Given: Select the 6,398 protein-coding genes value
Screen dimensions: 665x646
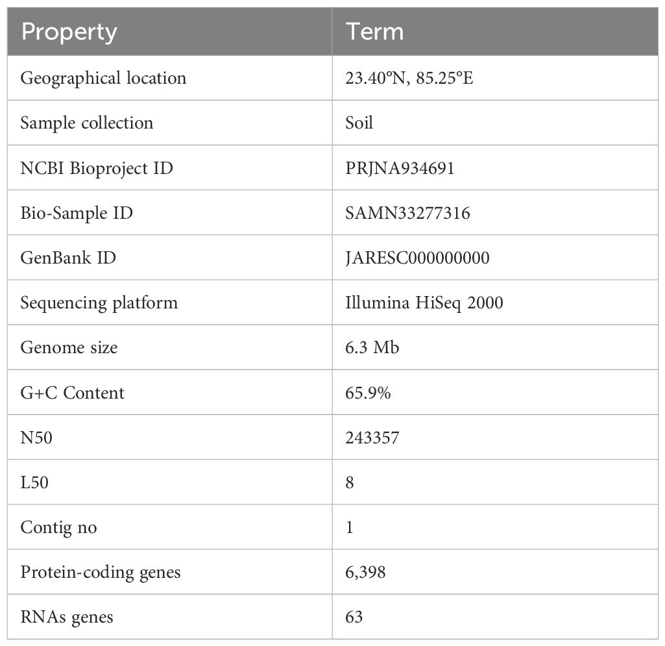Looking at the screenshot, I should coord(365,572).
